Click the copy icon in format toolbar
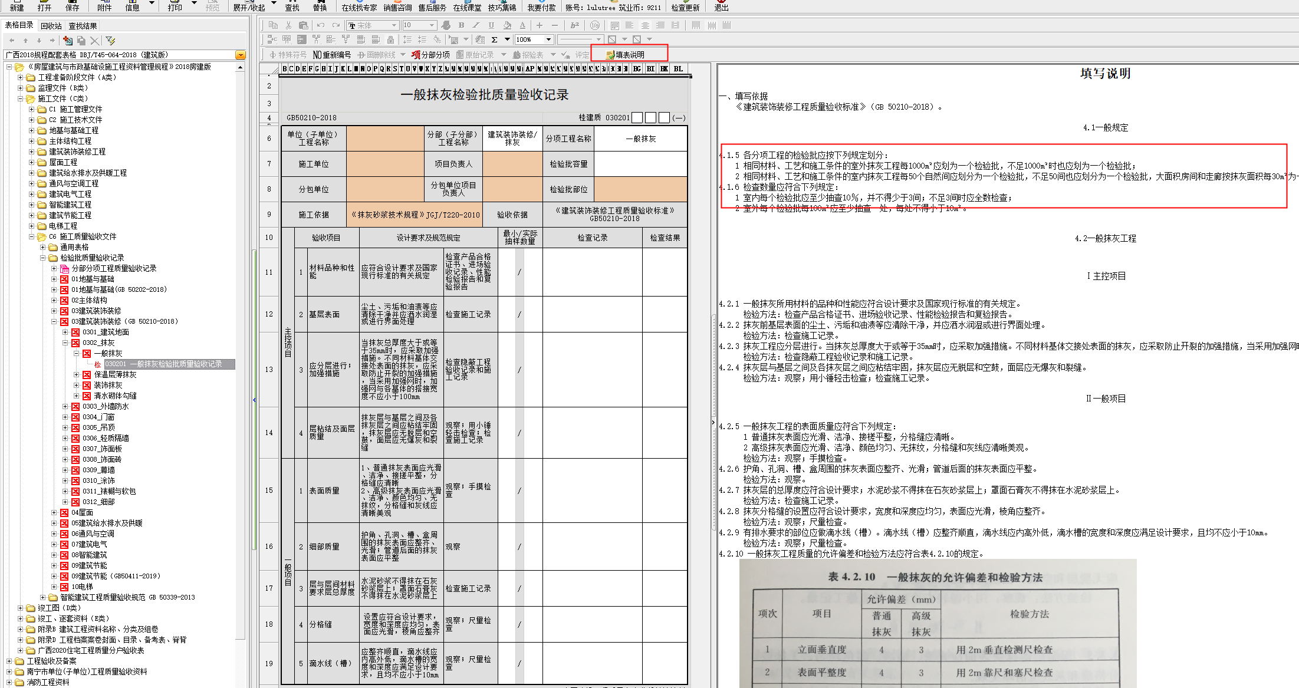Image resolution: width=1299 pixels, height=688 pixels. [x=273, y=25]
